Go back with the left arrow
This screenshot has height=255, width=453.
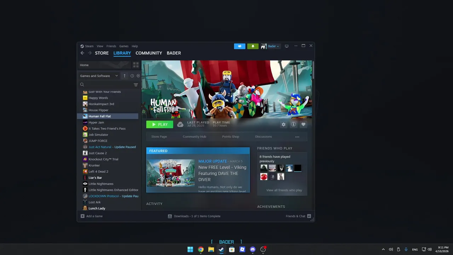[x=82, y=53]
